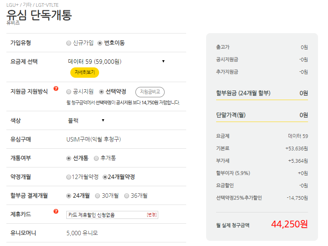Pick the 24개월약정 contract period
Screen dimensions: 328x246
click(x=105, y=177)
